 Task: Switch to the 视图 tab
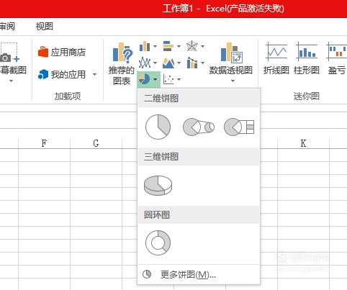coord(45,26)
